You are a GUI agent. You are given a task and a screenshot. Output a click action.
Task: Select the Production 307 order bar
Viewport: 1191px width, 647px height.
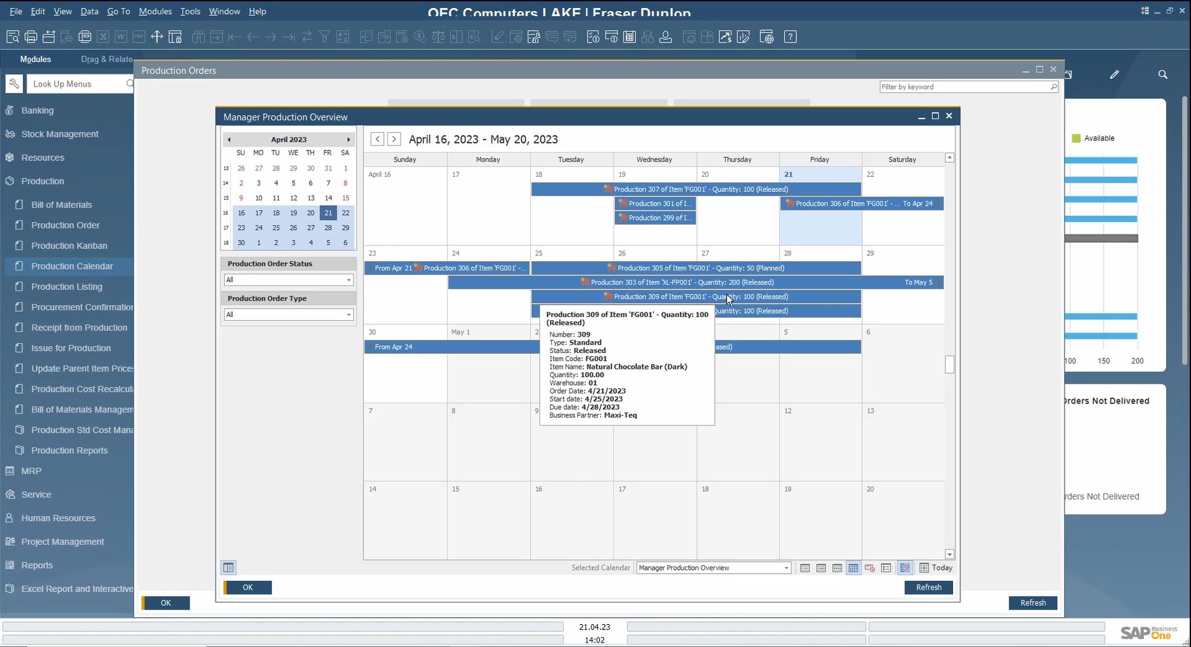click(695, 189)
